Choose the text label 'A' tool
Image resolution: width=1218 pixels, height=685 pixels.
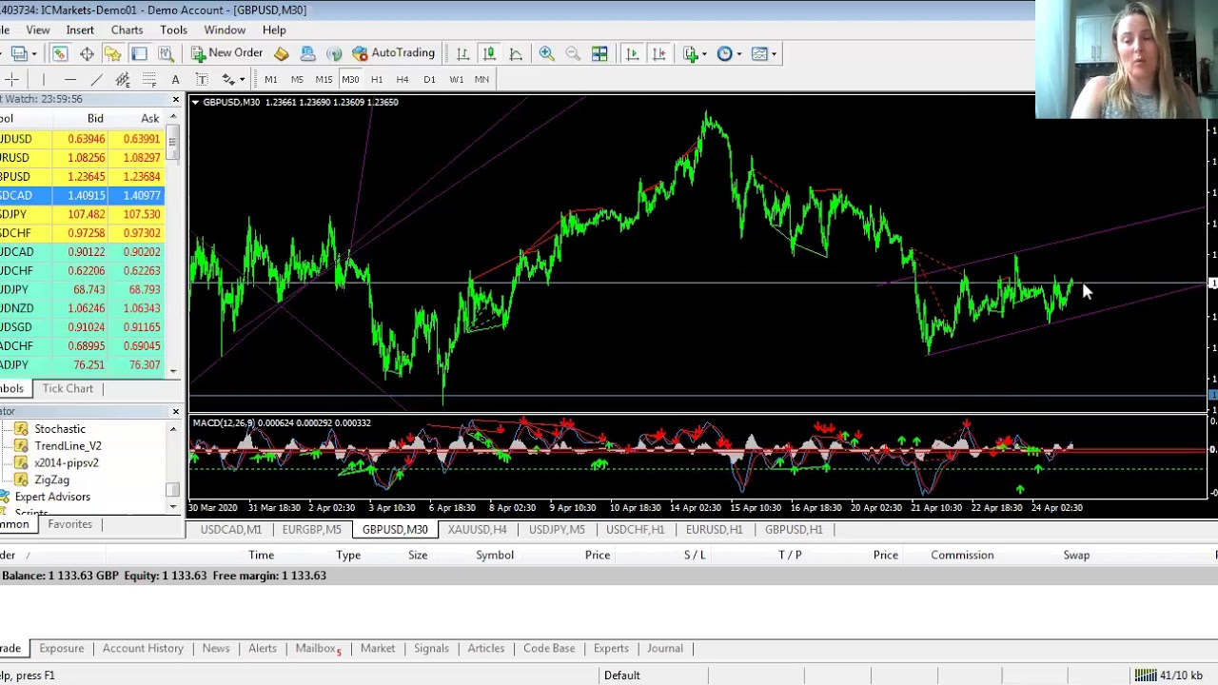point(175,79)
